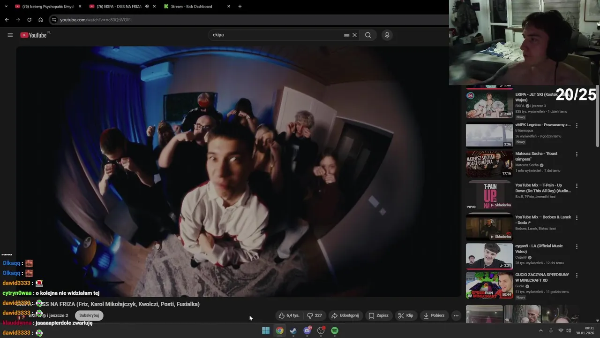
Task: Go to the YouTube home logo
Action: tap(34, 35)
